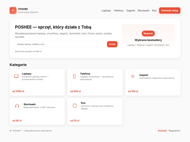Click the Szukaj search button
Viewport: 190px width, 142px height.
pyautogui.click(x=112, y=44)
